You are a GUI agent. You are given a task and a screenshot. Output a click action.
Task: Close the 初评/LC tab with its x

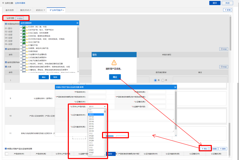coord(44,10)
